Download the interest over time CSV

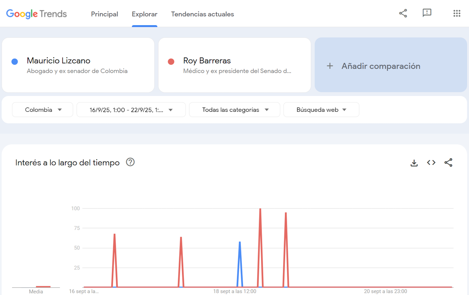coord(414,163)
